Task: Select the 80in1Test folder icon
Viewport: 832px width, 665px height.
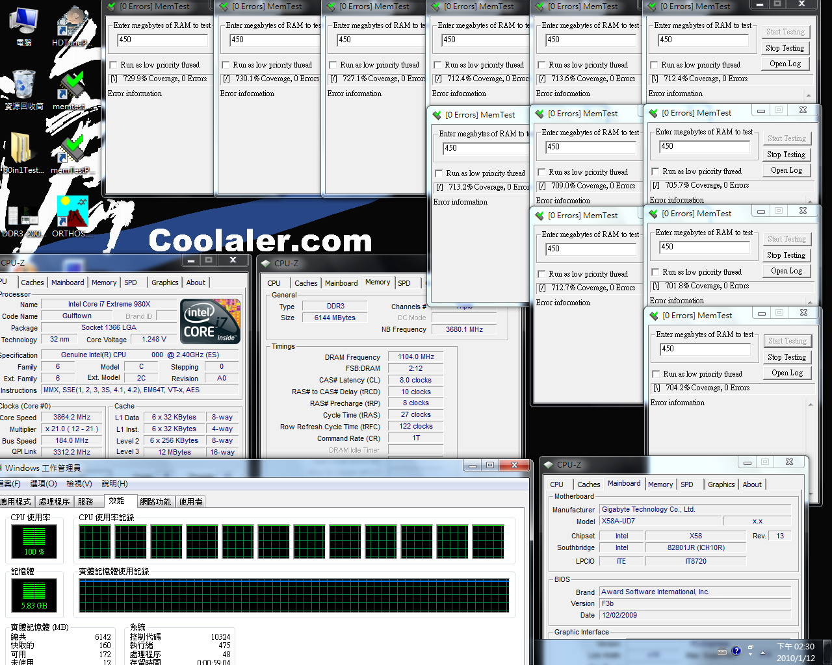Action: [24, 153]
